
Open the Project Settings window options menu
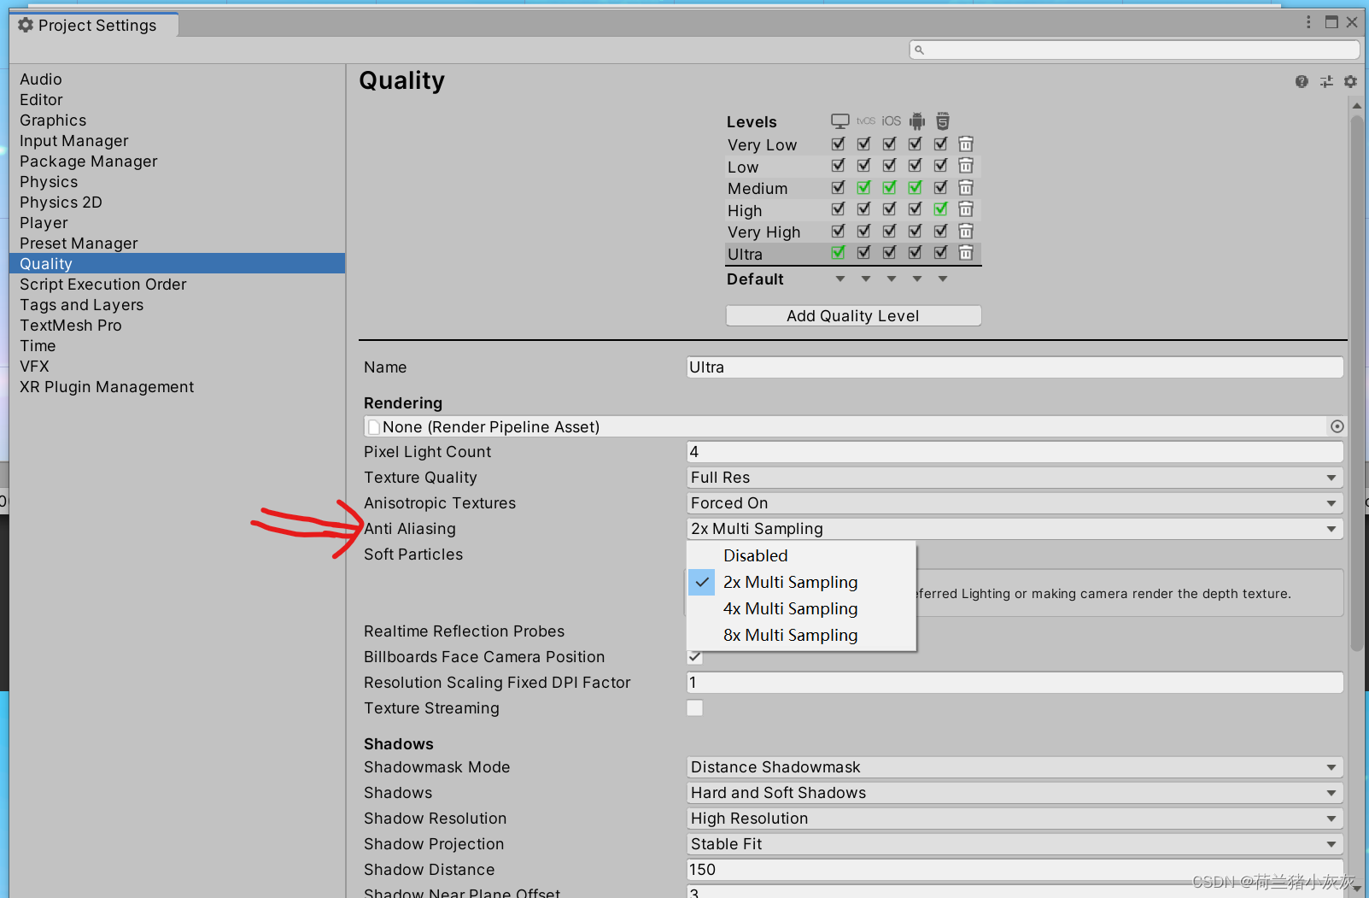click(1308, 22)
